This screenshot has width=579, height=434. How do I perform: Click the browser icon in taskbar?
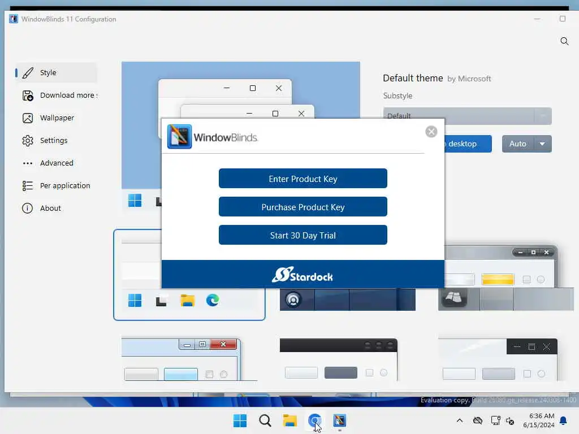tap(315, 420)
